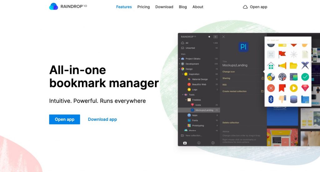This screenshot has width=320, height=172.
Task: Pick the yellow gears circle icon
Action: [271, 77]
